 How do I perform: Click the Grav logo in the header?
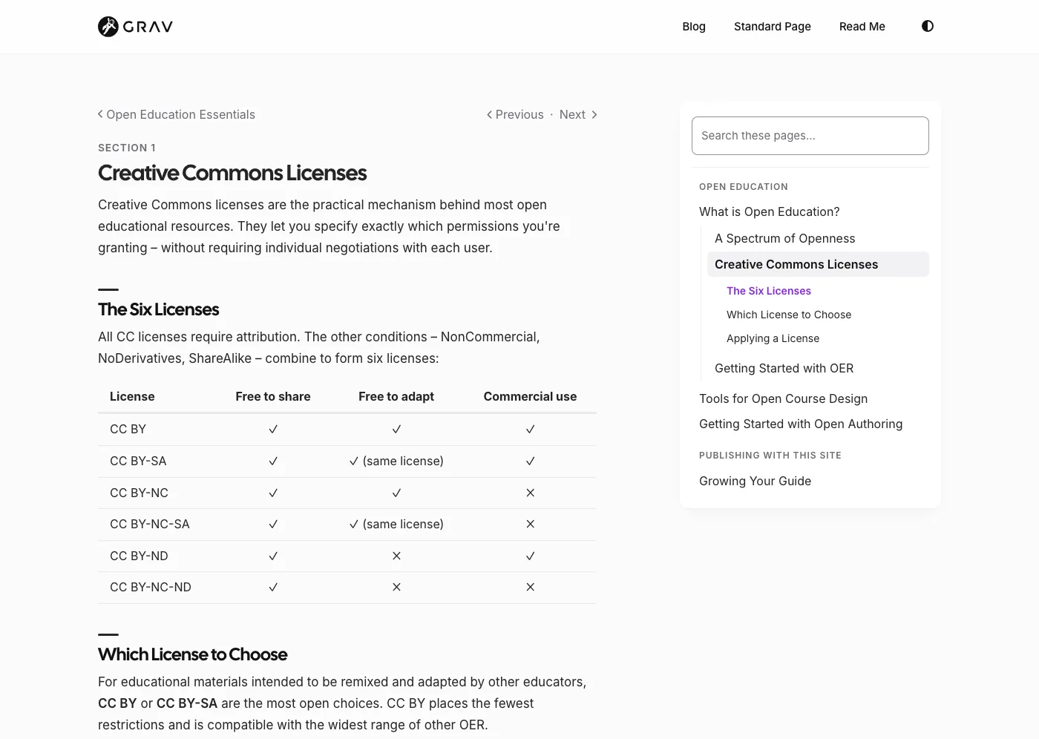(x=135, y=27)
